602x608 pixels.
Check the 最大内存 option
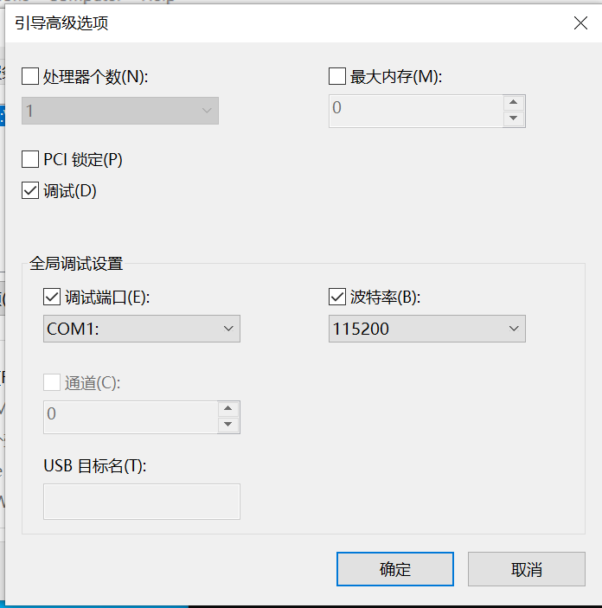[x=337, y=76]
